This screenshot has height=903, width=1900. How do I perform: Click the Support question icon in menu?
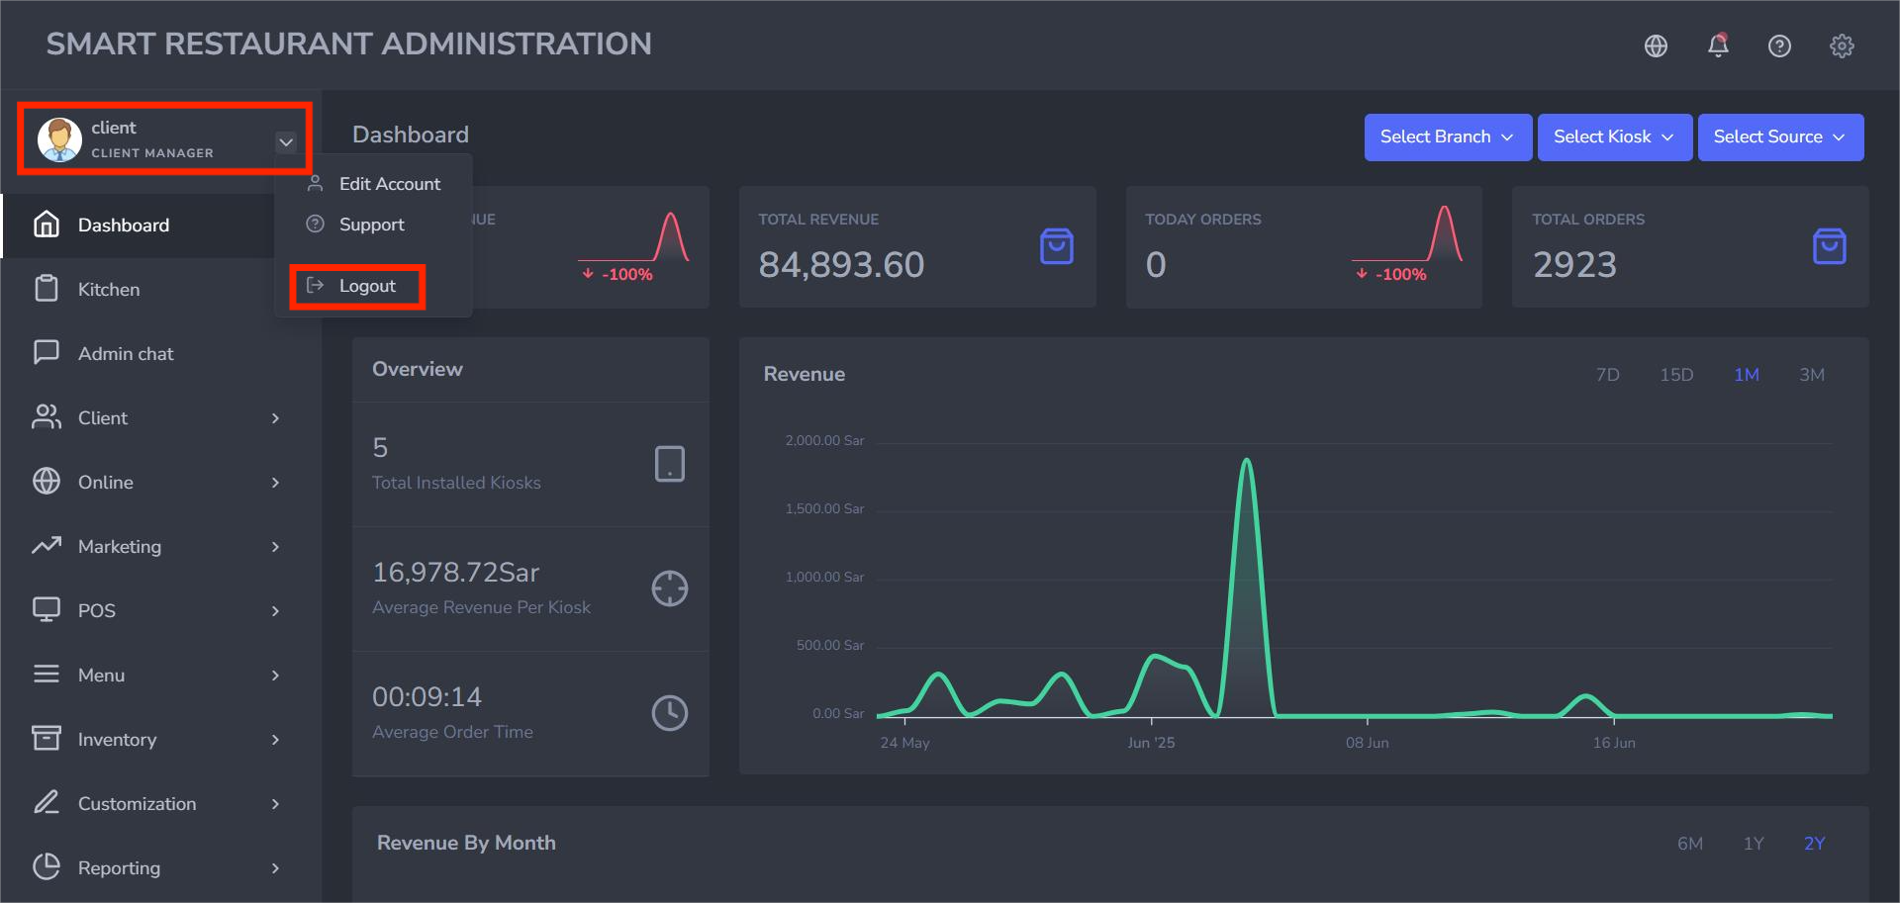click(316, 224)
